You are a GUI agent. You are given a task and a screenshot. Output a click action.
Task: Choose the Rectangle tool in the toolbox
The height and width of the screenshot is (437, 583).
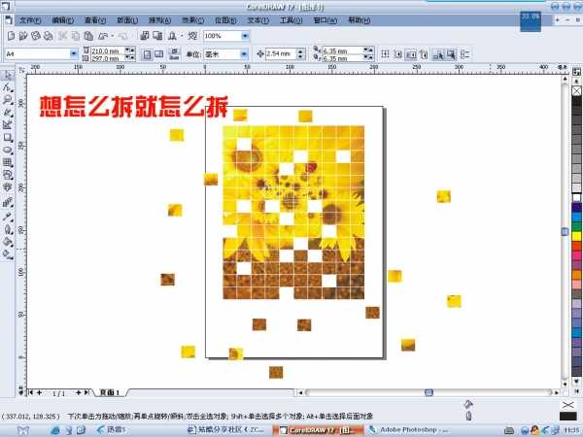8,137
